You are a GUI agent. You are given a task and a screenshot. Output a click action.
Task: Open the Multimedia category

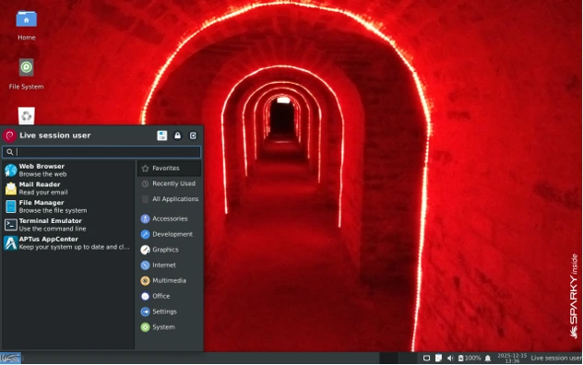170,280
